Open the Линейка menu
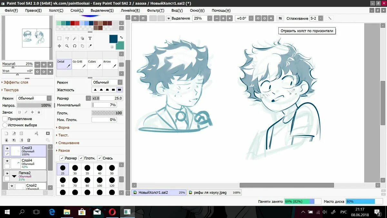The image size is (387, 218). 130,10
